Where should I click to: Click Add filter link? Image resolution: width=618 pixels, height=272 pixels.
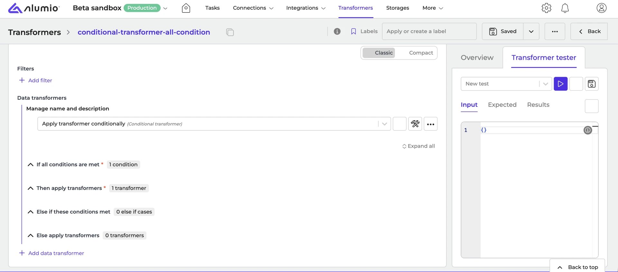tap(40, 80)
